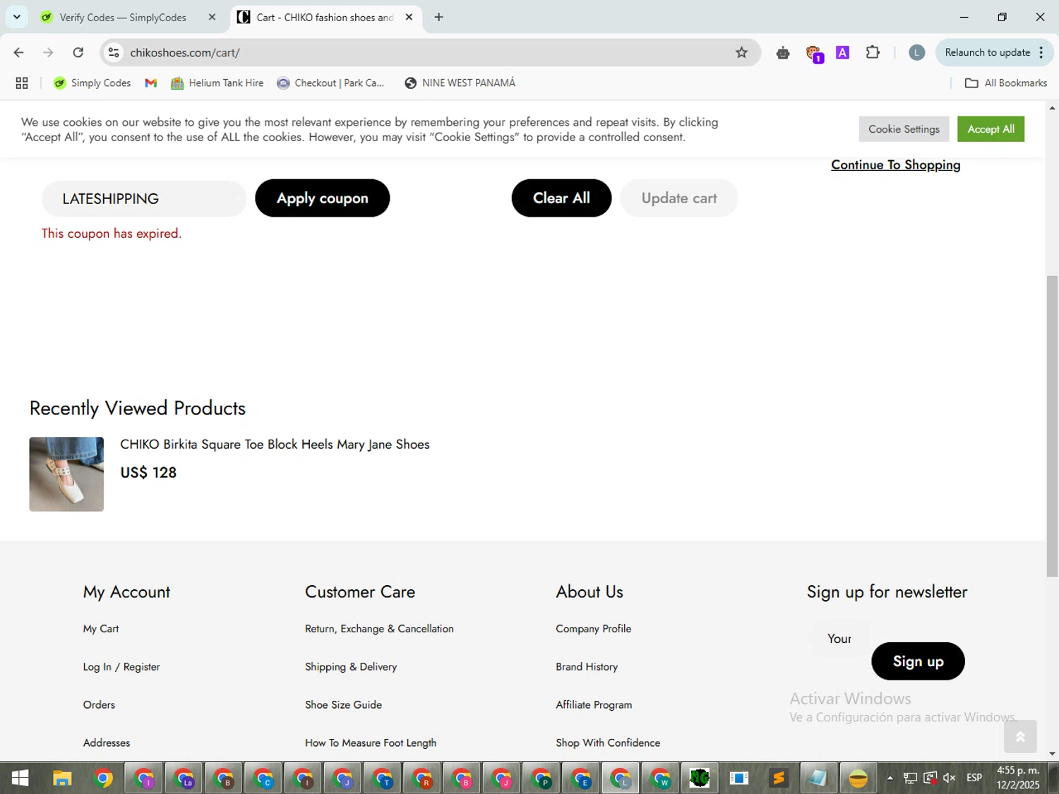Open Affiliate Program link
The width and height of the screenshot is (1059, 794).
pos(594,705)
